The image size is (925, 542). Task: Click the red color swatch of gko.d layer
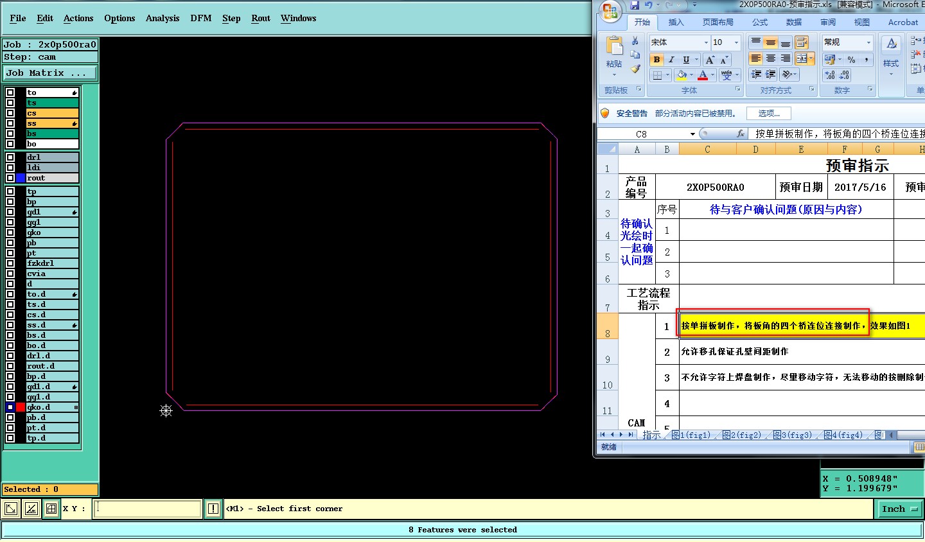pos(21,407)
